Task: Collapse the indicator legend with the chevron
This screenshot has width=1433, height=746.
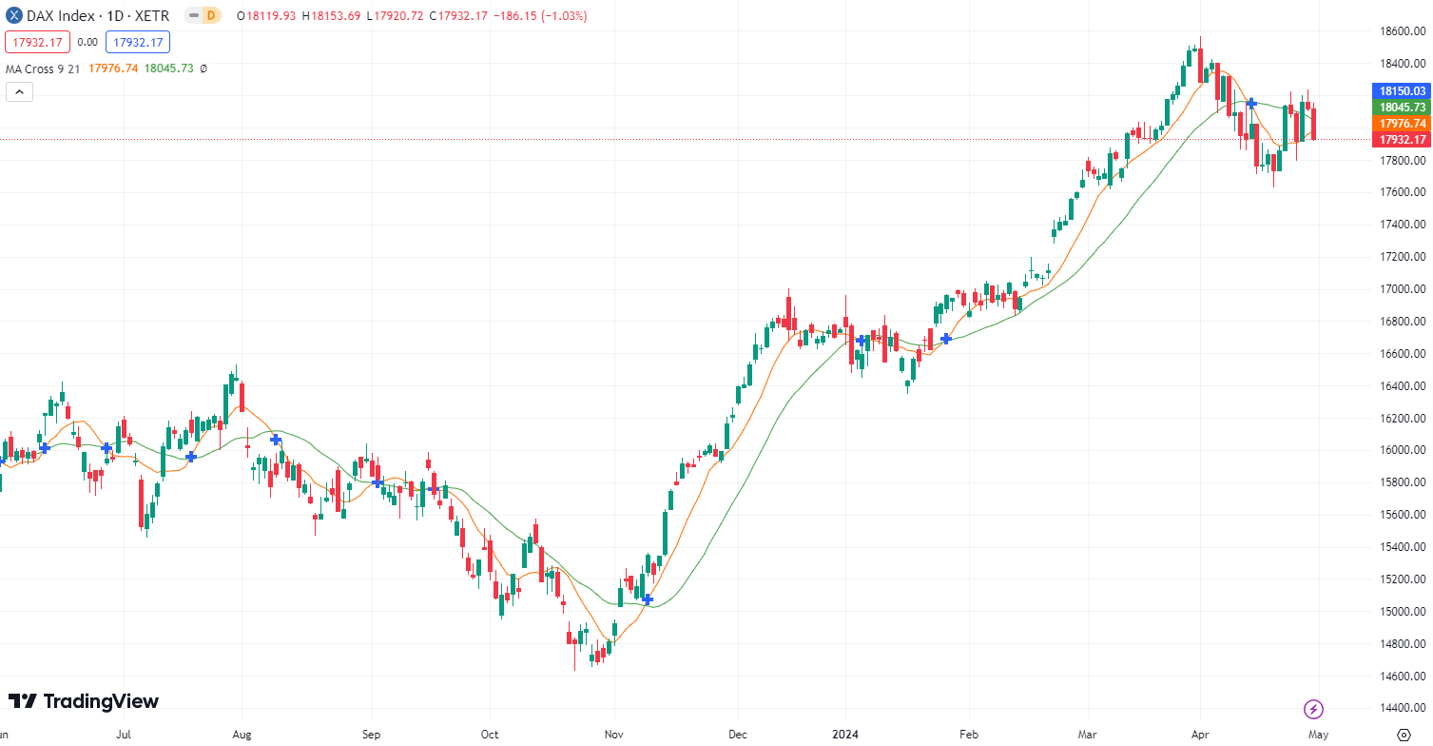Action: click(x=19, y=92)
